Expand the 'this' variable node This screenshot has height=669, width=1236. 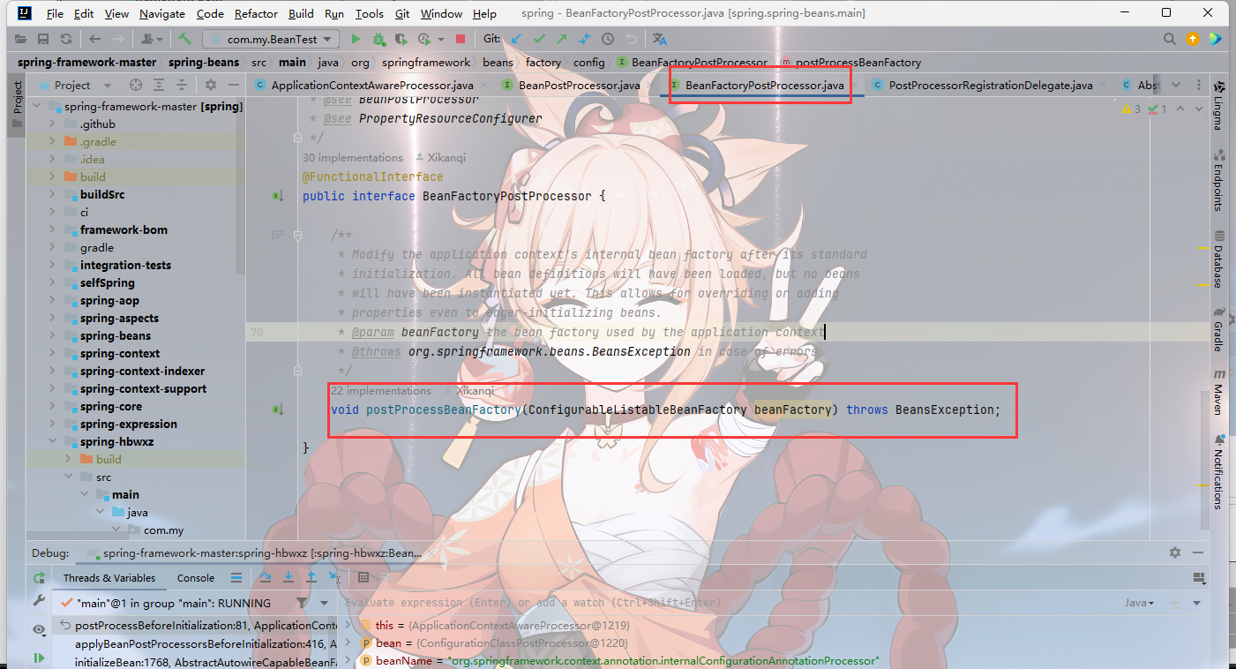coord(348,625)
